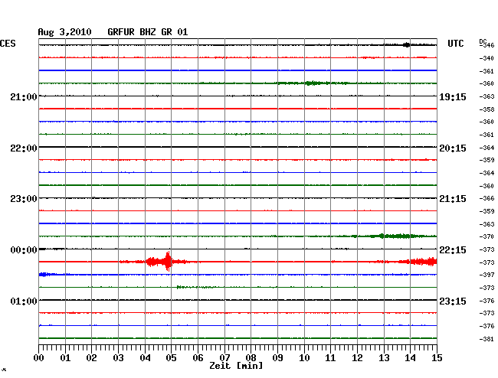Viewport: 498px width, 378px height.
Task: Click the '09' minute tick label
Action: (277, 358)
